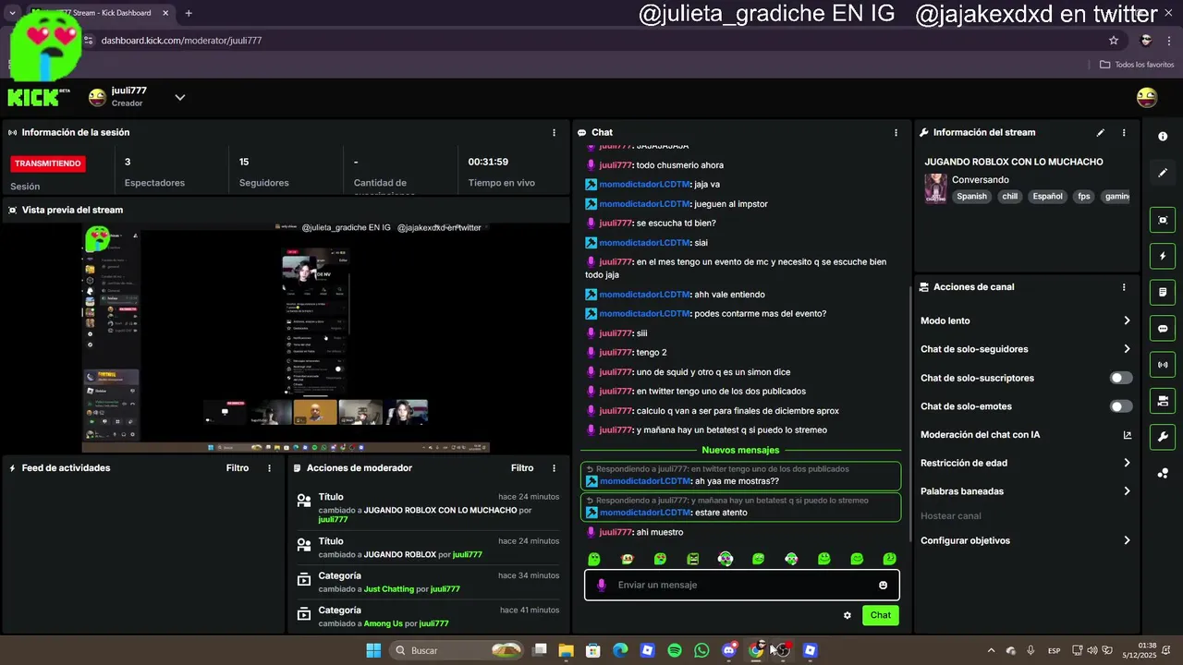Screen dimensions: 1183x665
Task: Jump to Nuevos mensajes in chat
Action: point(740,451)
